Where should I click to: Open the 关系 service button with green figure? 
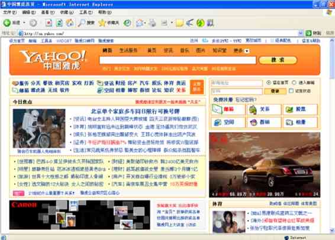tap(264, 109)
